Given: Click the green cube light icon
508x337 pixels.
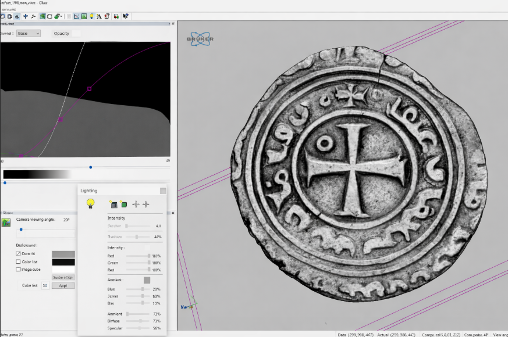Looking at the screenshot, I should pyautogui.click(x=124, y=204).
